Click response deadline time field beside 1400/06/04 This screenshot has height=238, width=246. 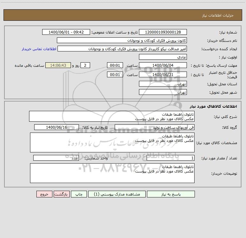tap(115, 65)
